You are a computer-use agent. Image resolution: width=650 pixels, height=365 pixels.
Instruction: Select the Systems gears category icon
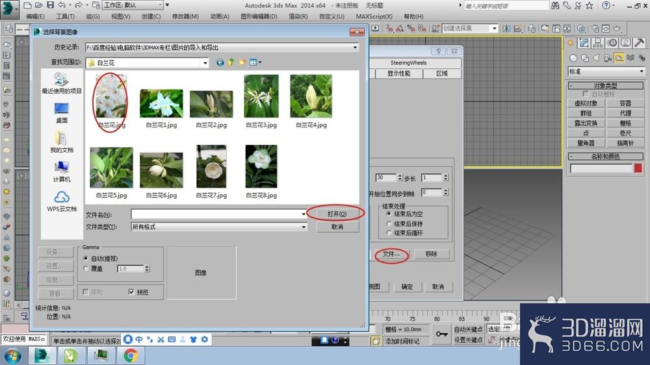pos(642,58)
